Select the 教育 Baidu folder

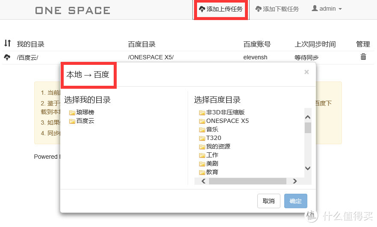[209, 172]
